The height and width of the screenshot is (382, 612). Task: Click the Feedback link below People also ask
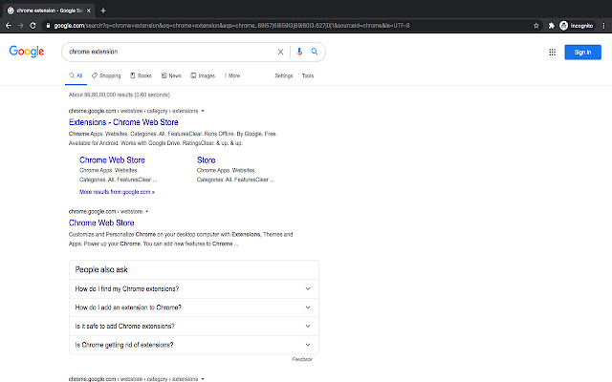(x=302, y=359)
